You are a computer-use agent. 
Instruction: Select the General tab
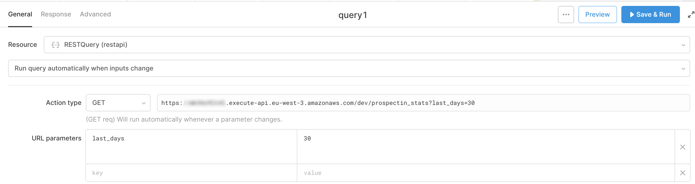(20, 14)
